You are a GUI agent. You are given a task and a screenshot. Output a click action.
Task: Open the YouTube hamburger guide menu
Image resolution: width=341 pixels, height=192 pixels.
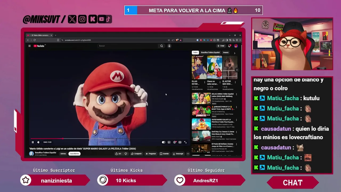point(29,46)
